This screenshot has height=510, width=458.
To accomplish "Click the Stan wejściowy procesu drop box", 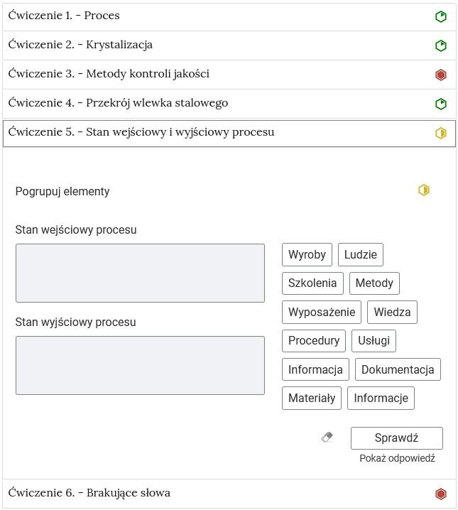I will pyautogui.click(x=140, y=273).
